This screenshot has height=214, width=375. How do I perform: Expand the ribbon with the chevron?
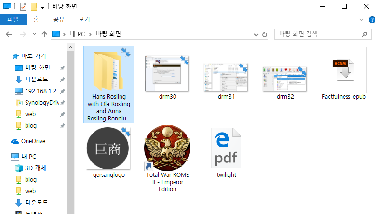click(362, 20)
